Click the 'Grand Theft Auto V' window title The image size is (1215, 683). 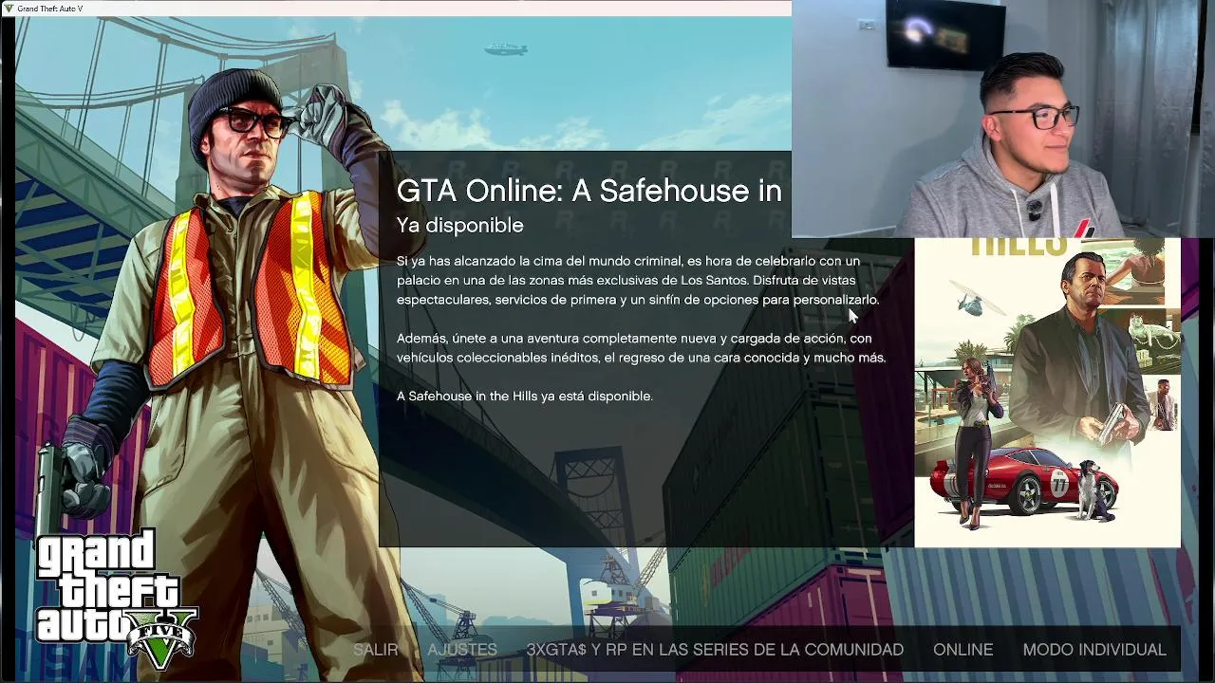coord(50,9)
